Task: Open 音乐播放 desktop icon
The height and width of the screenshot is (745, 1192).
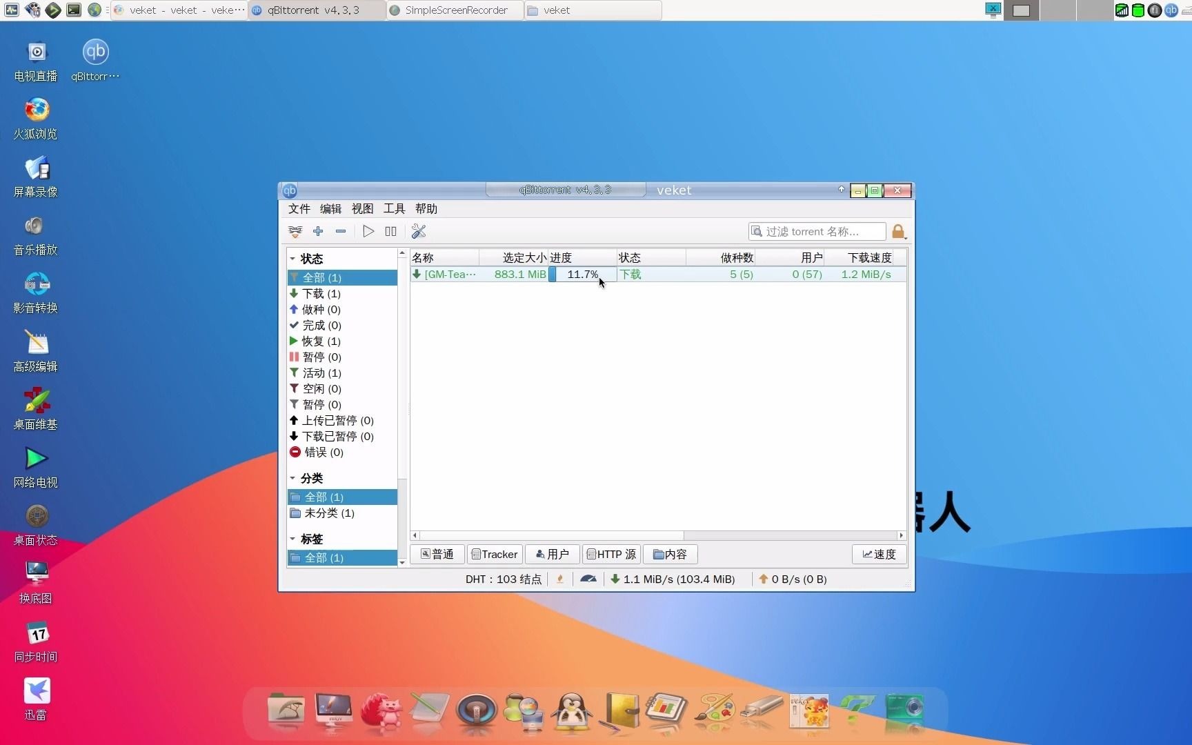Action: tap(36, 235)
